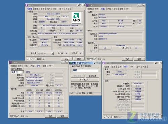Click the Nuvoton LPCIO value

(x=103, y=26)
